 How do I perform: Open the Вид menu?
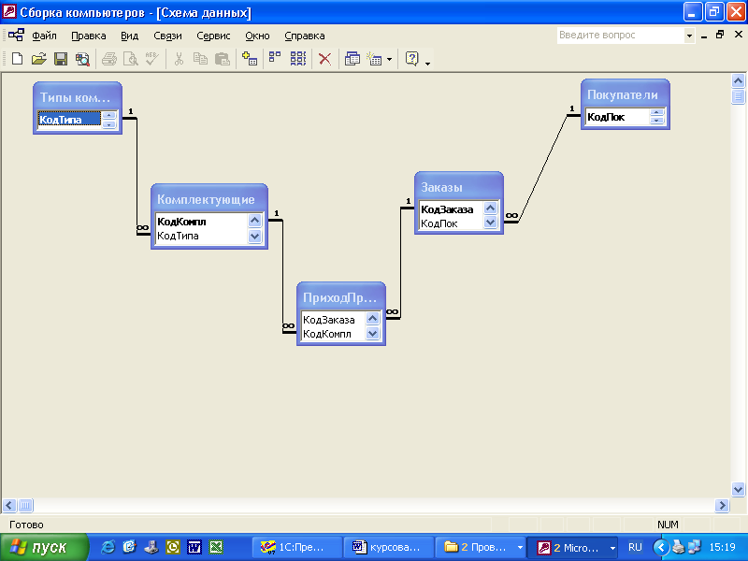pyautogui.click(x=129, y=36)
